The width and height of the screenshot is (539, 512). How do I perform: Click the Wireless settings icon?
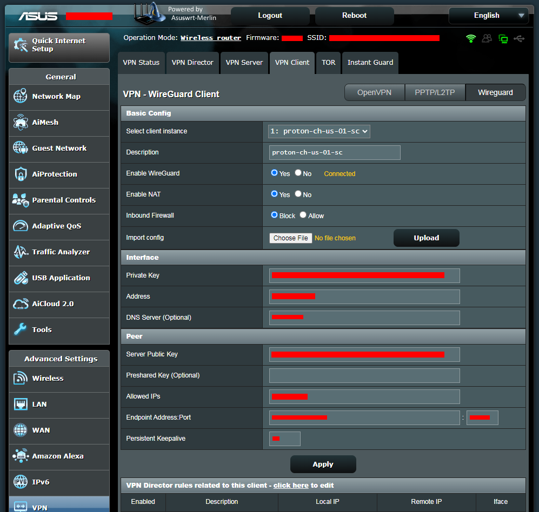click(x=21, y=378)
